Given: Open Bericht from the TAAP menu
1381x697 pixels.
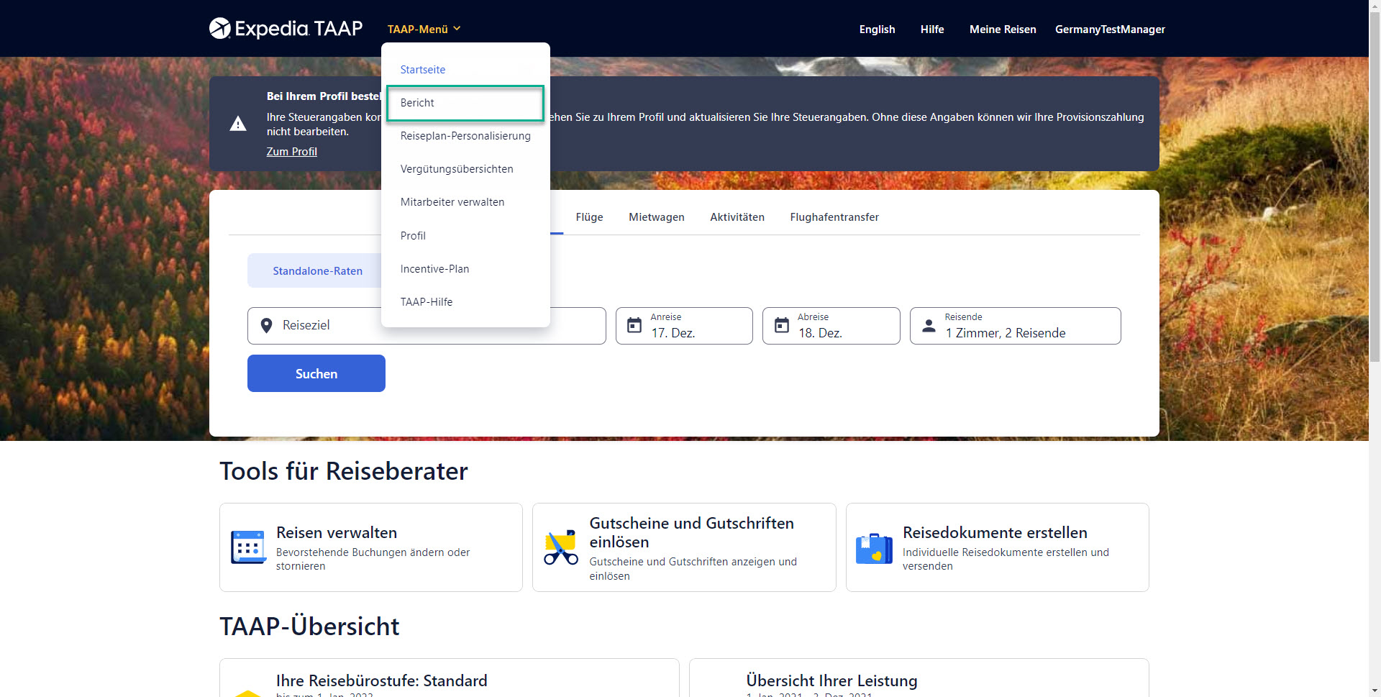Looking at the screenshot, I should (x=465, y=103).
